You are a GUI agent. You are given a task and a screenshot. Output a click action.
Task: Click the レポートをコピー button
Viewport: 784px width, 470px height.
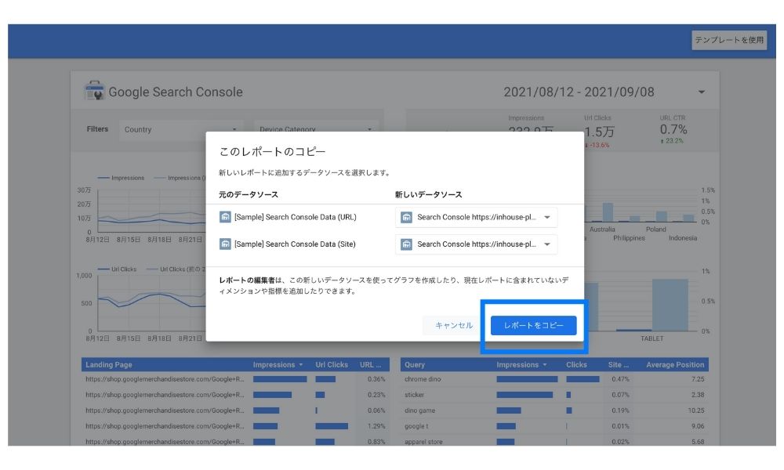coord(533,325)
